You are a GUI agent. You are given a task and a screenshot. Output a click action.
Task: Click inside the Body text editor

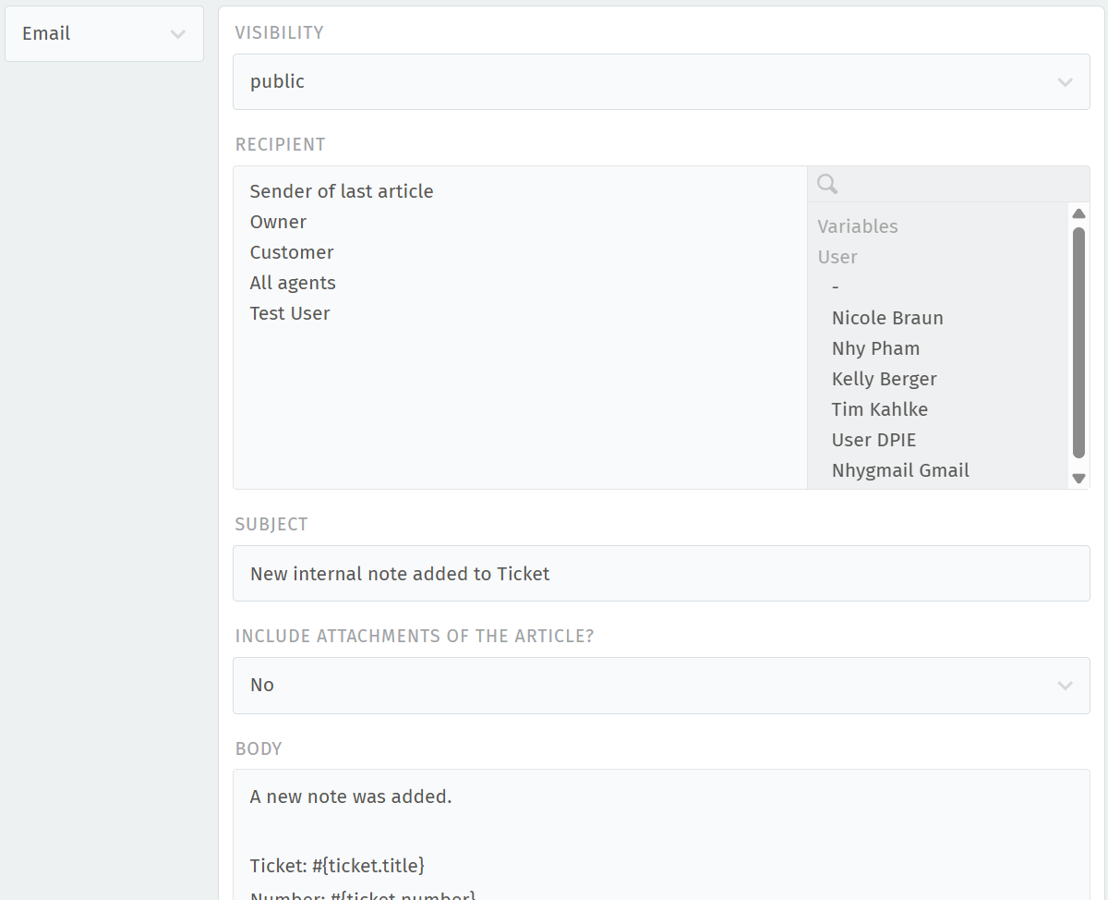[661, 832]
